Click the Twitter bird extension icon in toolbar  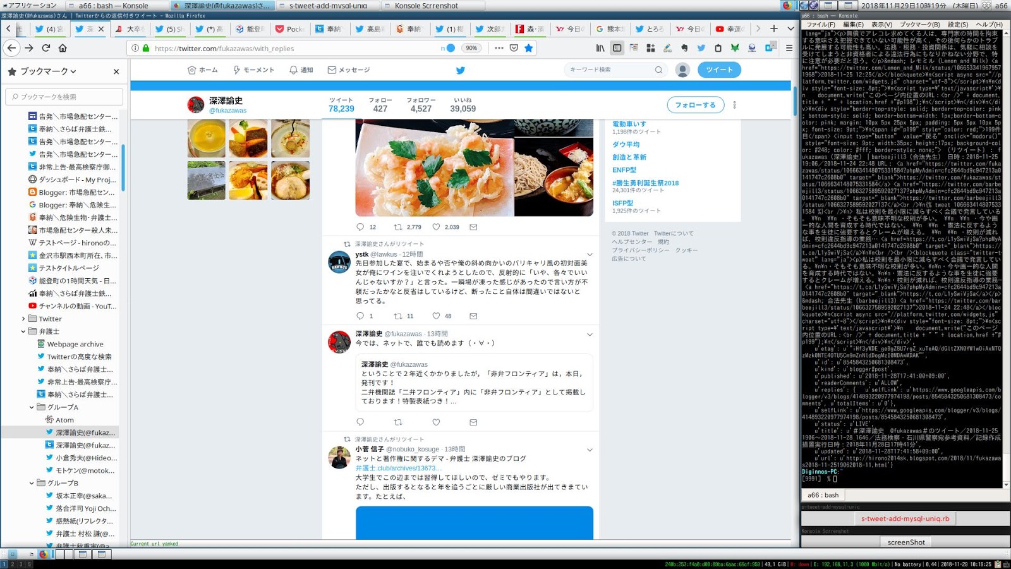point(701,48)
